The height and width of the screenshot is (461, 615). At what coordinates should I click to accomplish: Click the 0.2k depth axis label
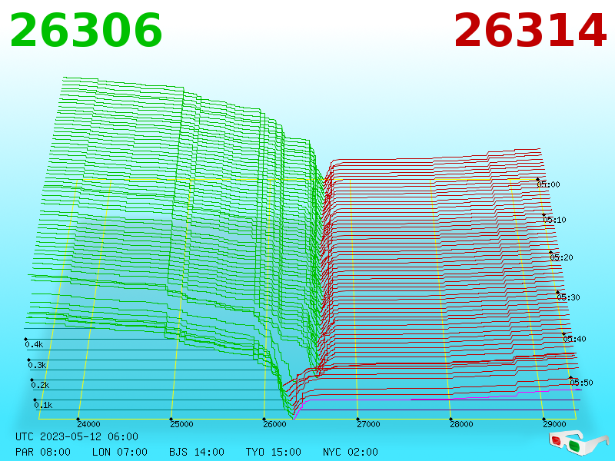tap(41, 385)
